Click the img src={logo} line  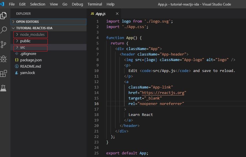(179, 60)
